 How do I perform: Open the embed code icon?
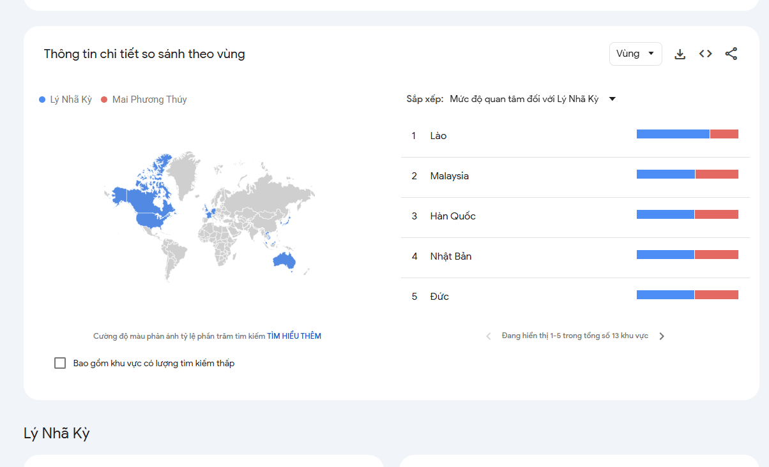706,54
